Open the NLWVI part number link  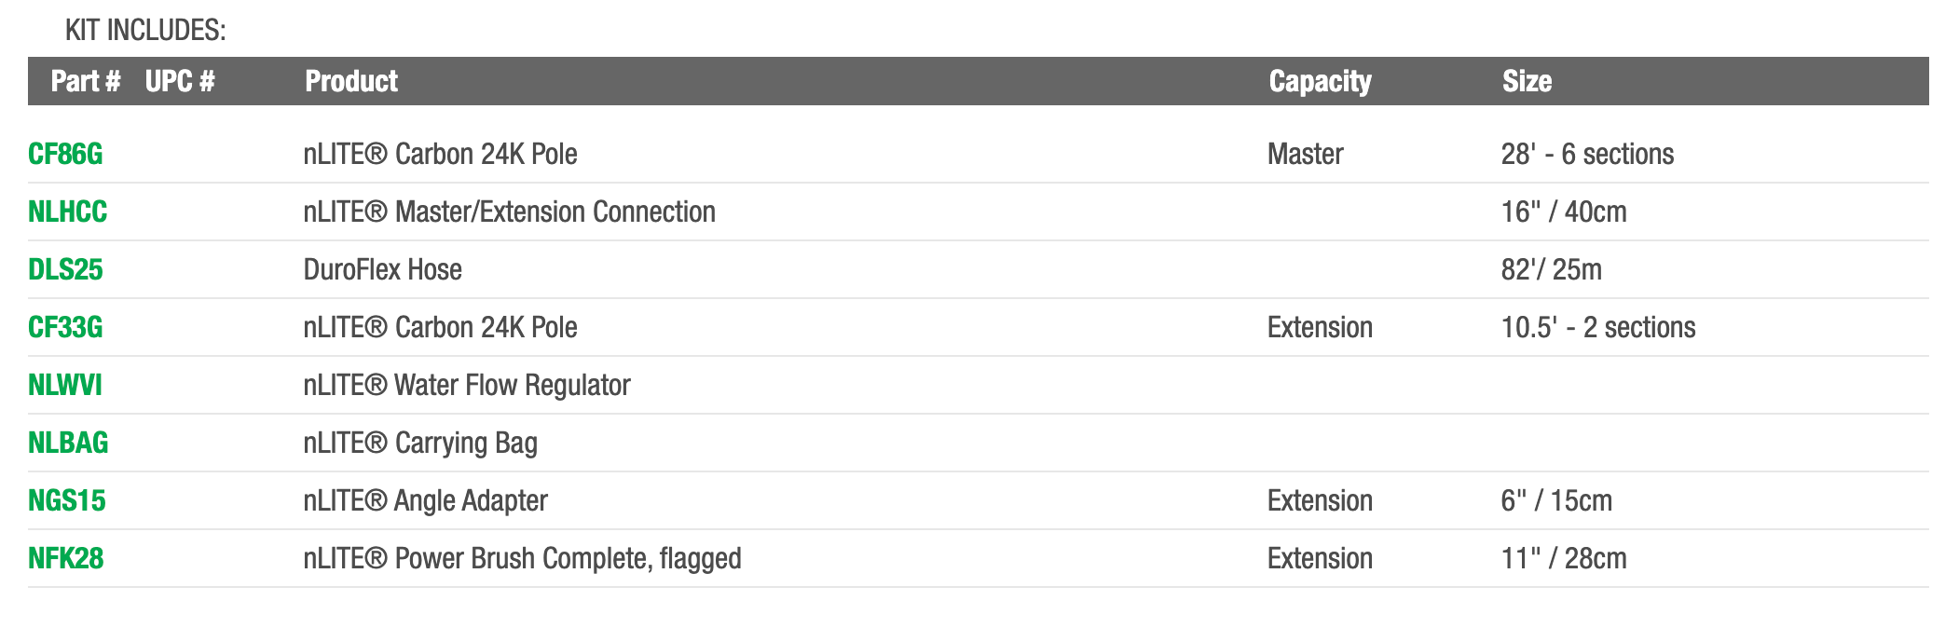click(65, 385)
